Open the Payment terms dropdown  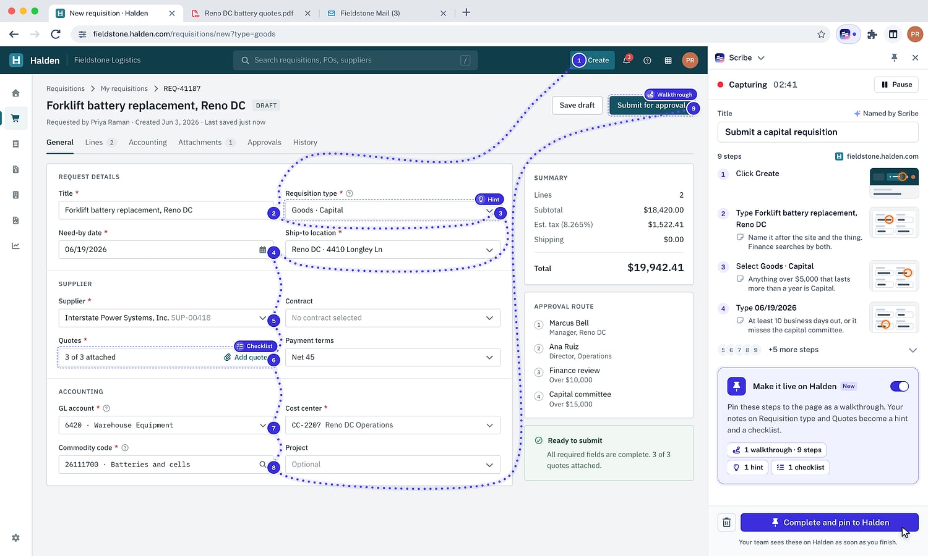coord(393,357)
